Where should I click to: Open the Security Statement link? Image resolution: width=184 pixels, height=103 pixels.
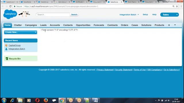(x=124, y=70)
